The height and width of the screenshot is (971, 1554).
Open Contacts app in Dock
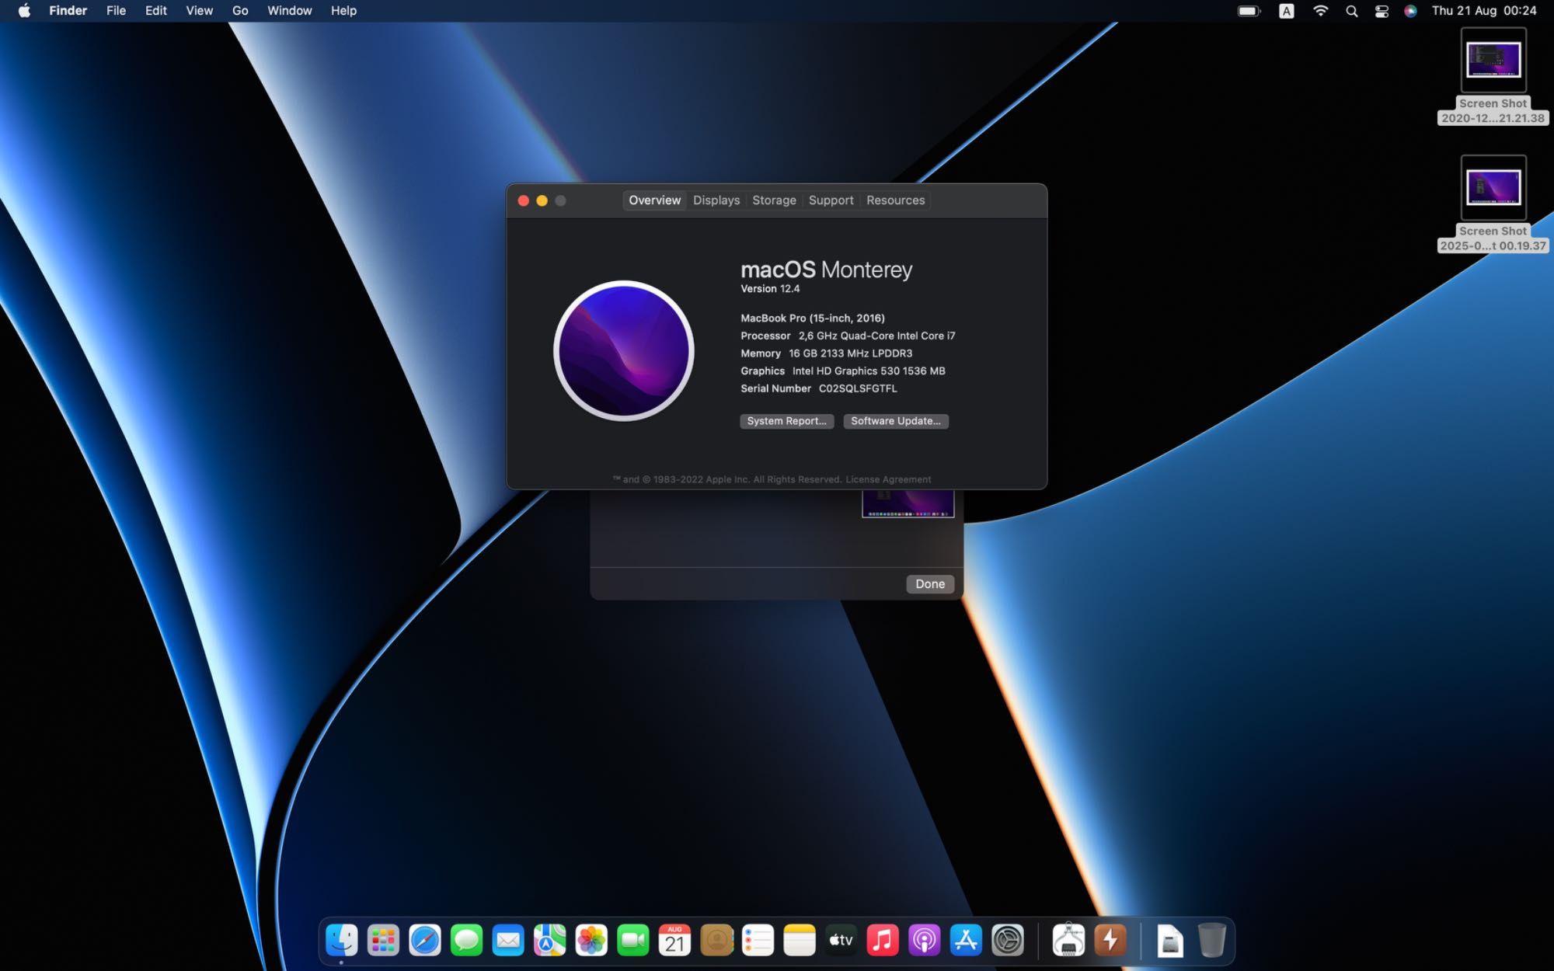716,940
